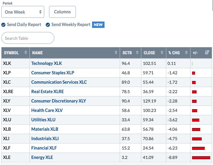
Task: Sort by the % CHG column arrows
Action: 186,52
